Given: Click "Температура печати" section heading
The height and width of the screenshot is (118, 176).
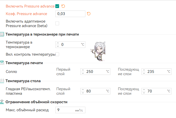Looking at the screenshot, I should tap(24, 63).
